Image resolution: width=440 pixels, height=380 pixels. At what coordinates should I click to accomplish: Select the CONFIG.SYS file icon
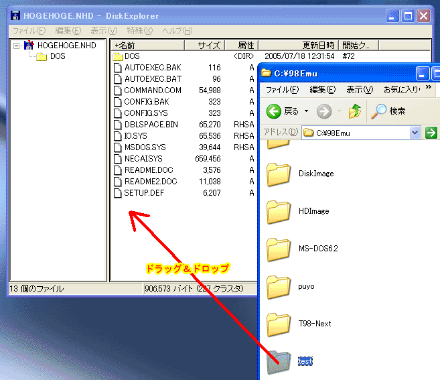click(118, 113)
